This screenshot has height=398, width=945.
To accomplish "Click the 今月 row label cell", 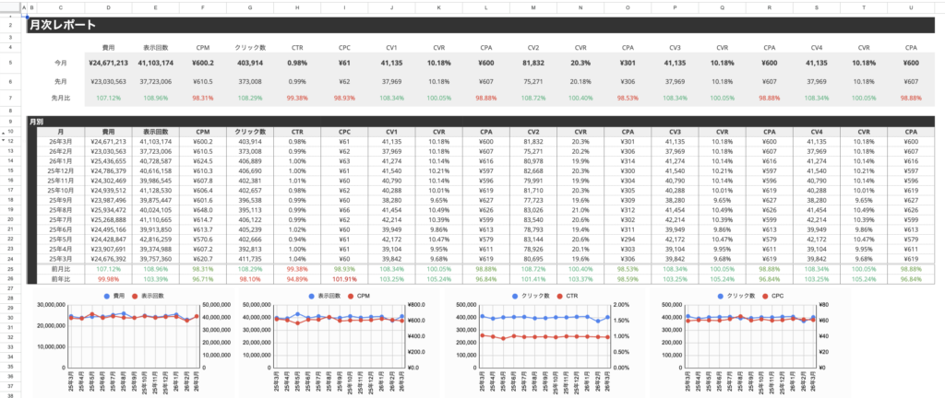I will 61,63.
